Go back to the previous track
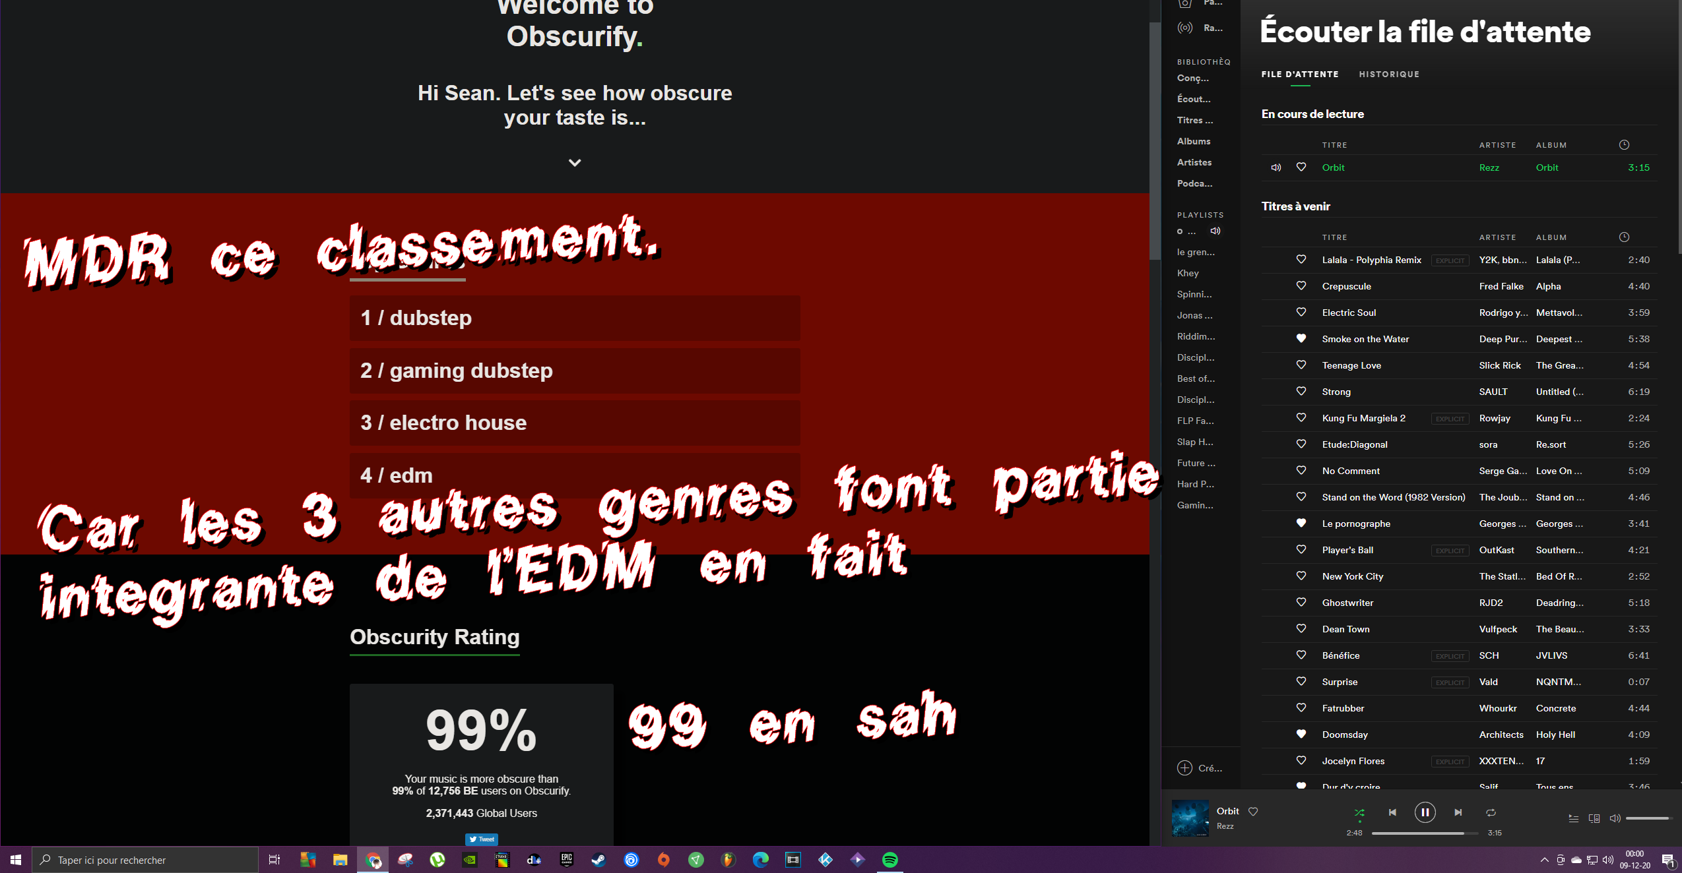 click(1392, 812)
